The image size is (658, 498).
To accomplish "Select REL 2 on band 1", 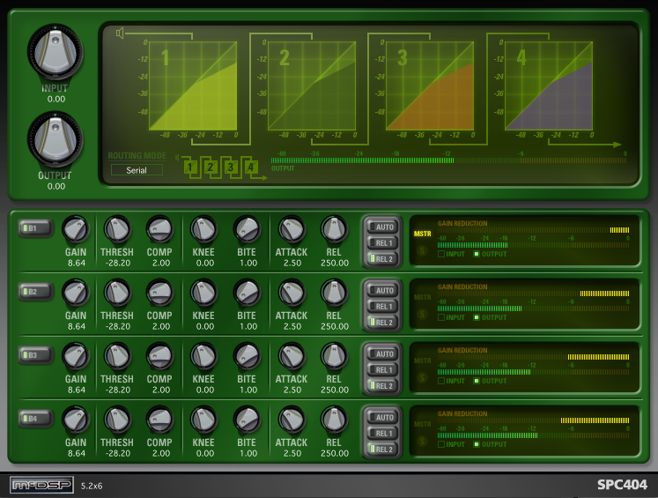I will pos(382,259).
